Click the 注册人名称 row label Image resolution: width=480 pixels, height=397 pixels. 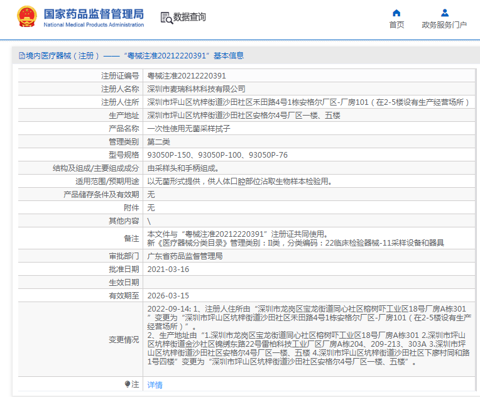click(120, 89)
